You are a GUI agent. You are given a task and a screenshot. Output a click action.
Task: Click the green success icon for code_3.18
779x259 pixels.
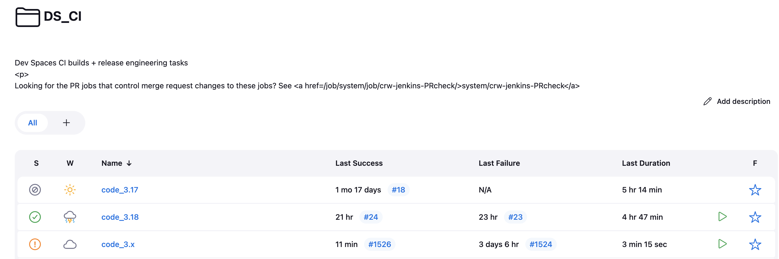pyautogui.click(x=35, y=217)
